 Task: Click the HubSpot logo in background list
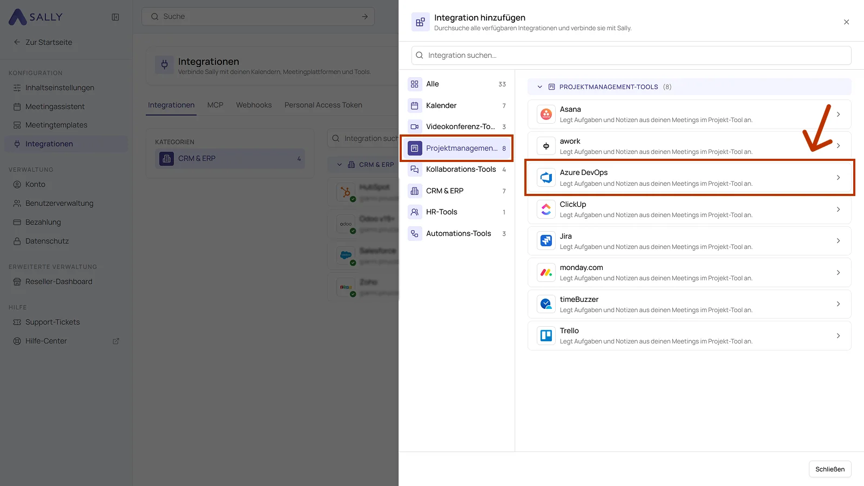346,192
